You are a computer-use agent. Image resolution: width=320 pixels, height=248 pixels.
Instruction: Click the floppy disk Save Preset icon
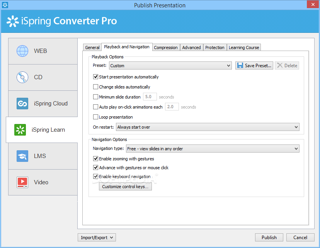click(240, 65)
